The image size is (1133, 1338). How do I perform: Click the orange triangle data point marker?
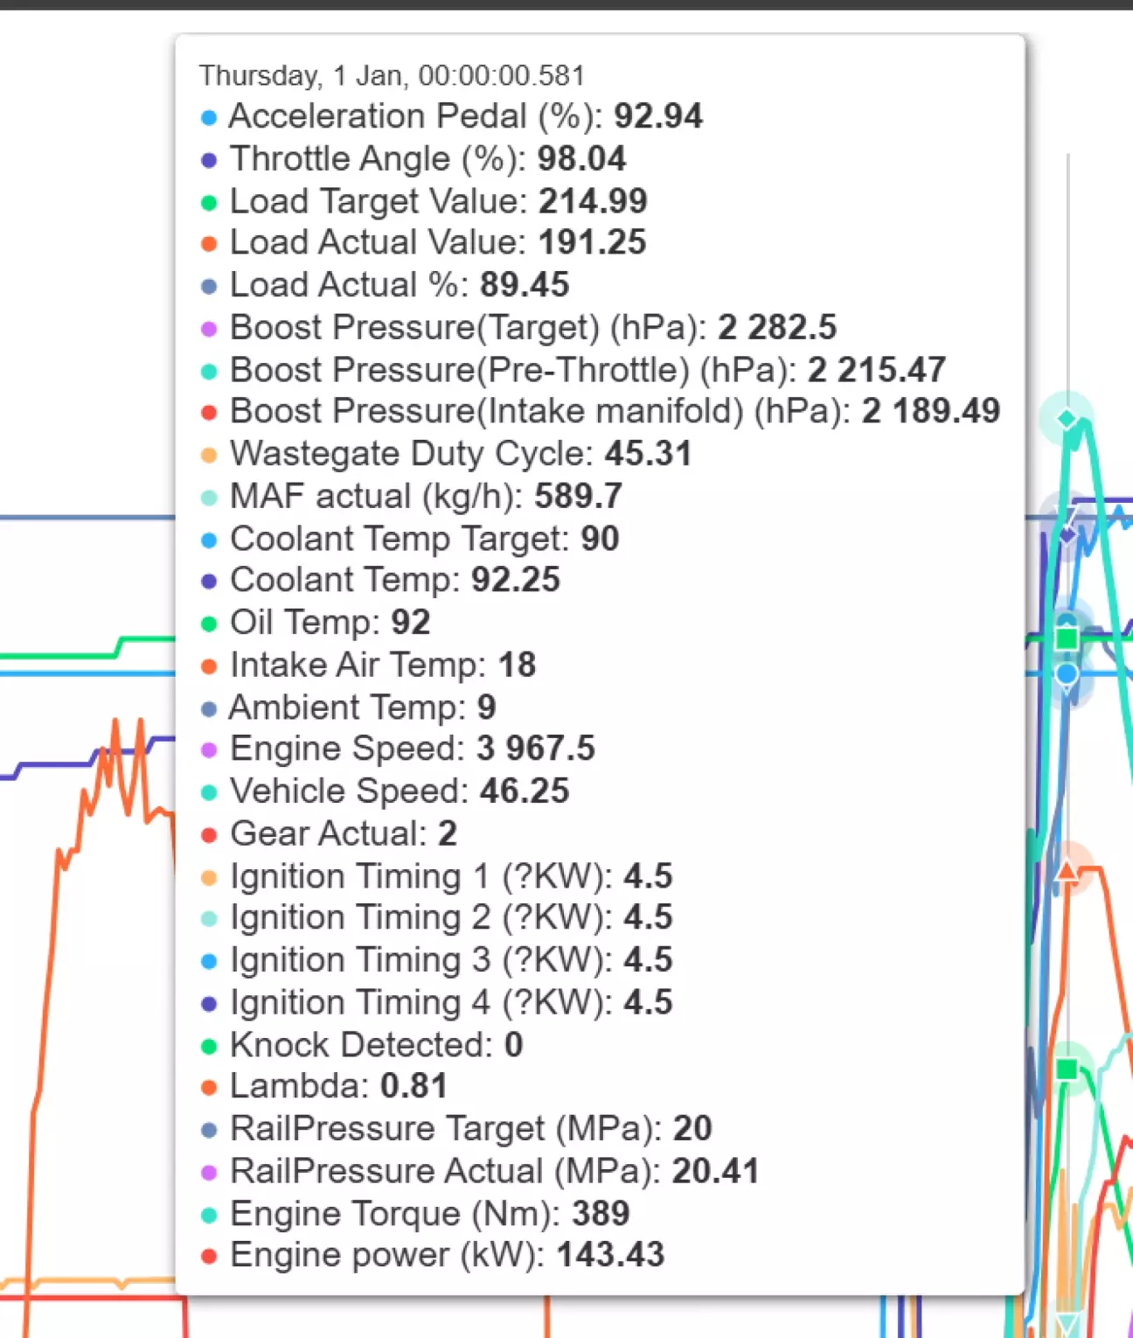(x=1067, y=870)
